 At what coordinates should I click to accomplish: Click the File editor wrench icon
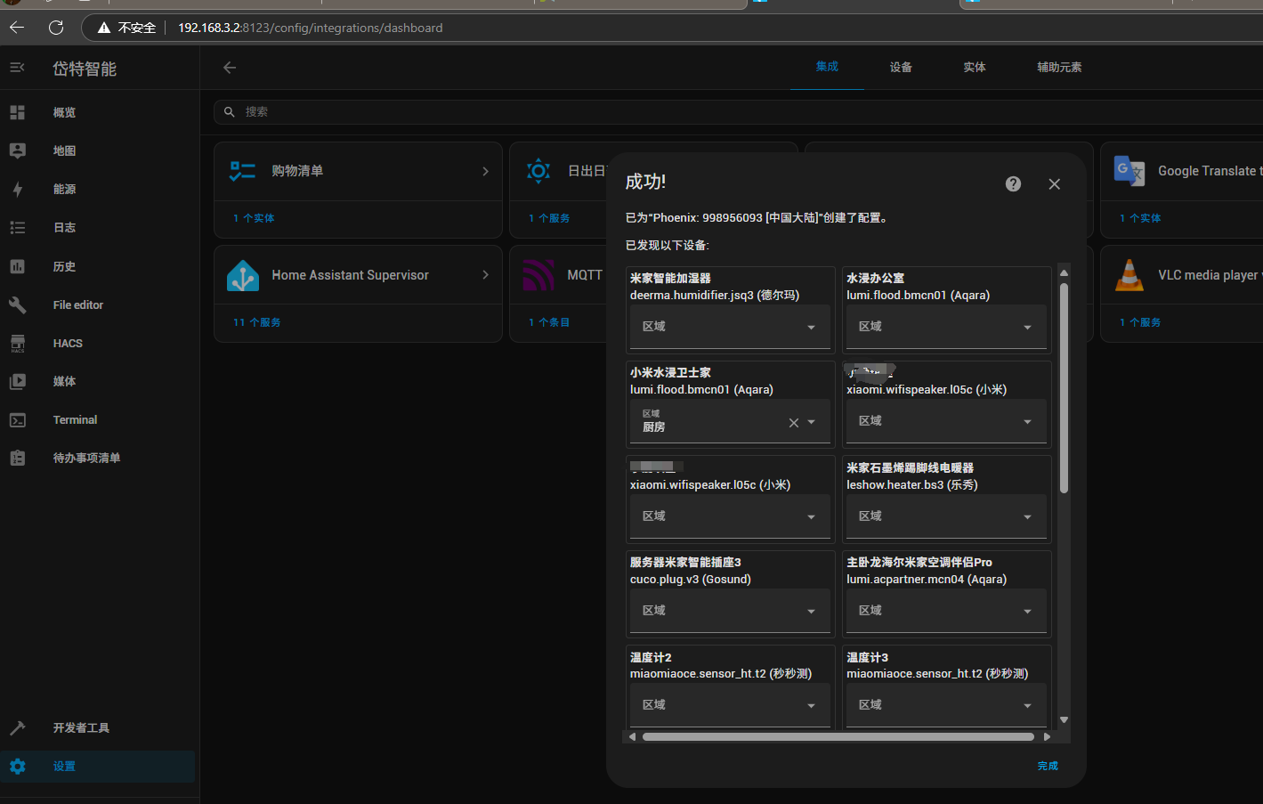click(18, 305)
